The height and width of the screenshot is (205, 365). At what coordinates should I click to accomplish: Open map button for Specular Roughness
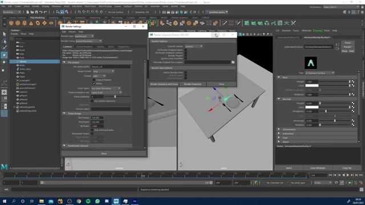tap(353, 112)
